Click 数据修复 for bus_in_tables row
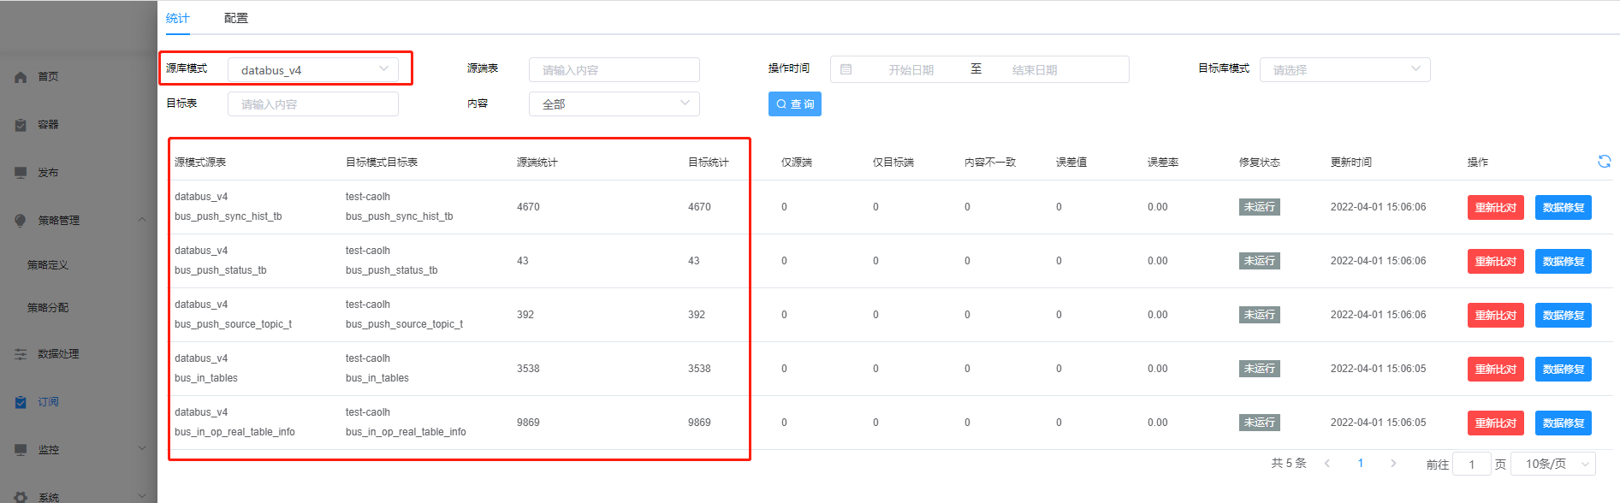The height and width of the screenshot is (503, 1620). (1563, 370)
